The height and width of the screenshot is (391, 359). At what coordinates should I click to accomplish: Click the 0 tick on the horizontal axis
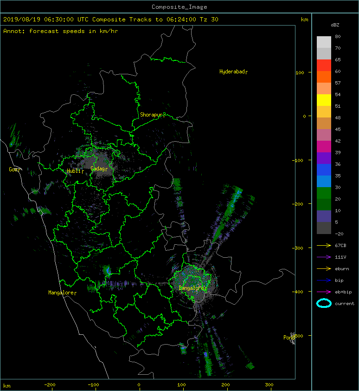(x=139, y=385)
